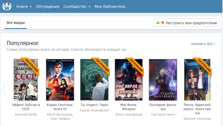Click author name Григорий Семух
223x126 pixels.
pos(163,115)
